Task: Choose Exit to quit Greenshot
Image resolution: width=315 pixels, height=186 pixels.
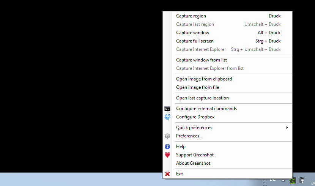Action: 227,174
